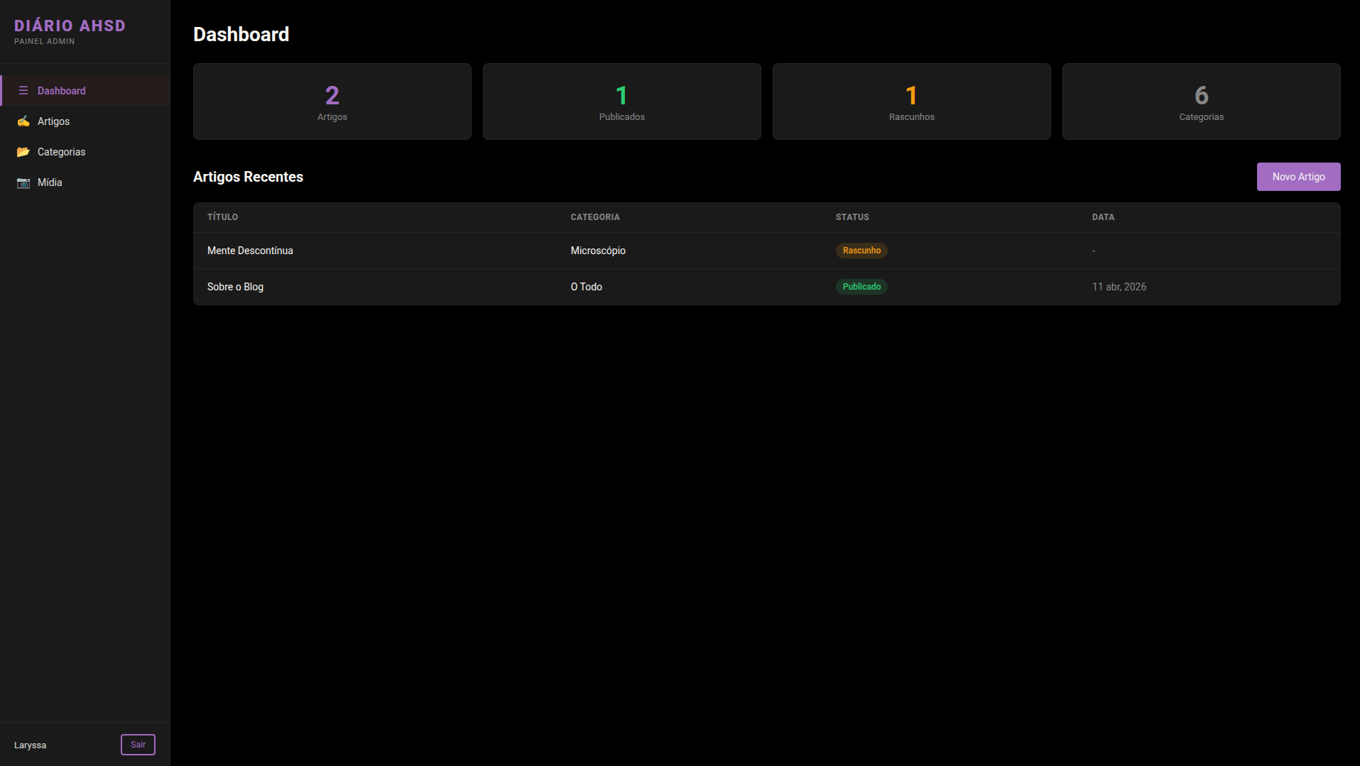Open the Artigos menu item
Screen dimensions: 1360x766
coord(53,121)
